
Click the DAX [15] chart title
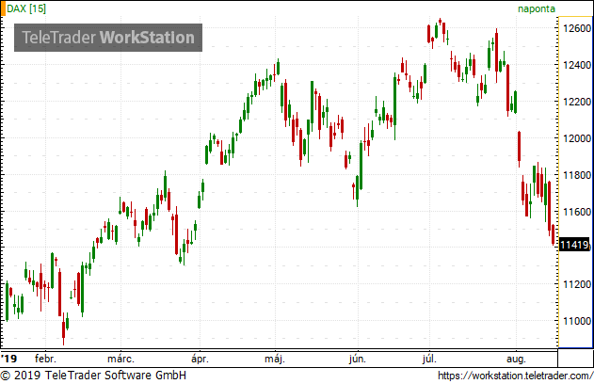26,8
